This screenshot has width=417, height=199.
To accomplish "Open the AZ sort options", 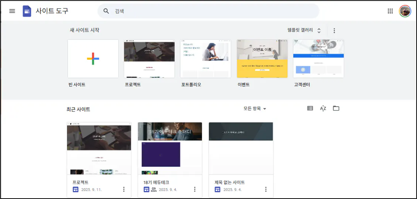I will (x=323, y=108).
